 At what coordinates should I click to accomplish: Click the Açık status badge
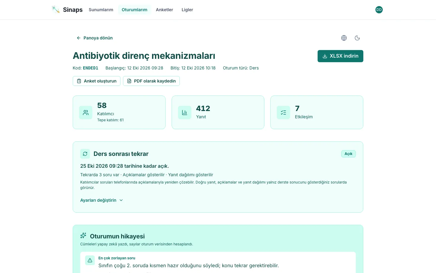348,154
